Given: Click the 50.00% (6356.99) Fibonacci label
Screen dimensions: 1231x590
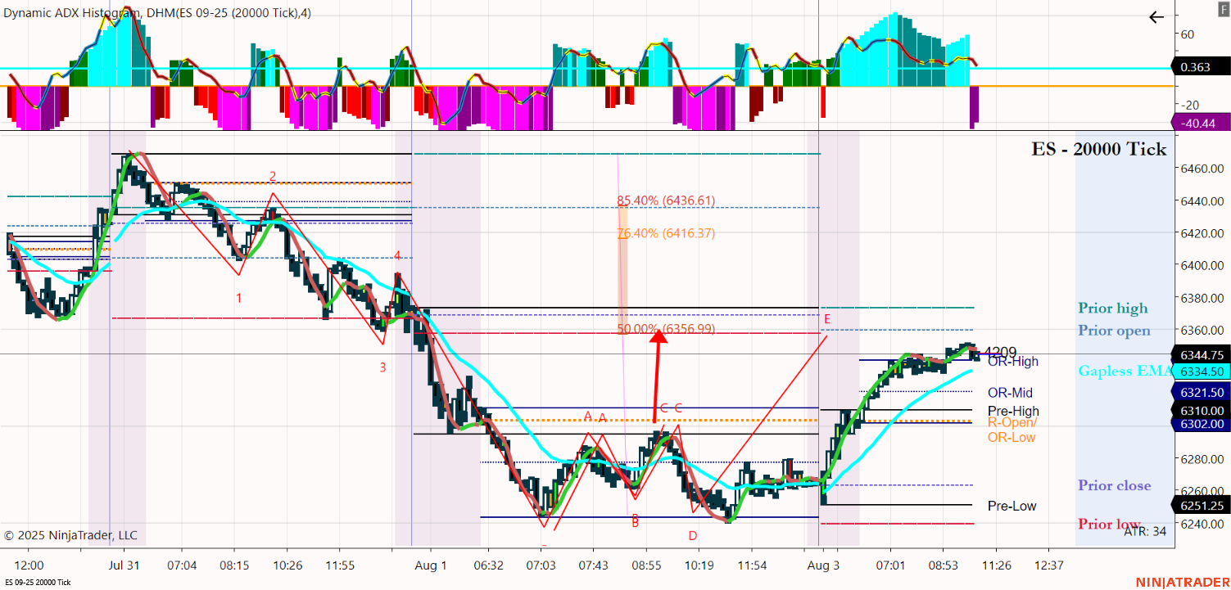Looking at the screenshot, I should pos(666,329).
